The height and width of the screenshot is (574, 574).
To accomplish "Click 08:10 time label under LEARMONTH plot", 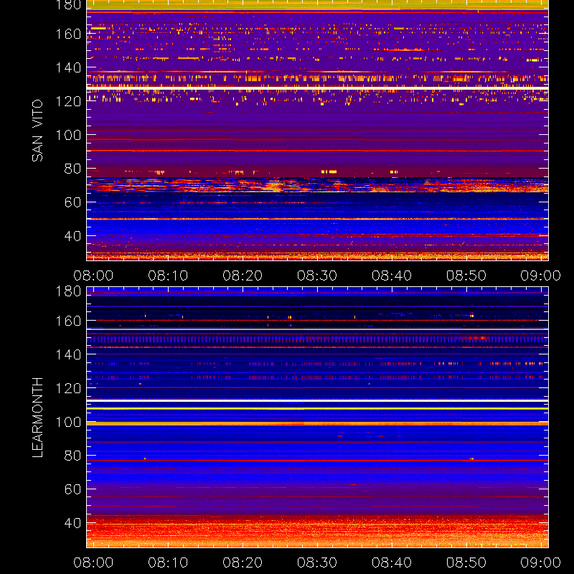I will 168,563.
